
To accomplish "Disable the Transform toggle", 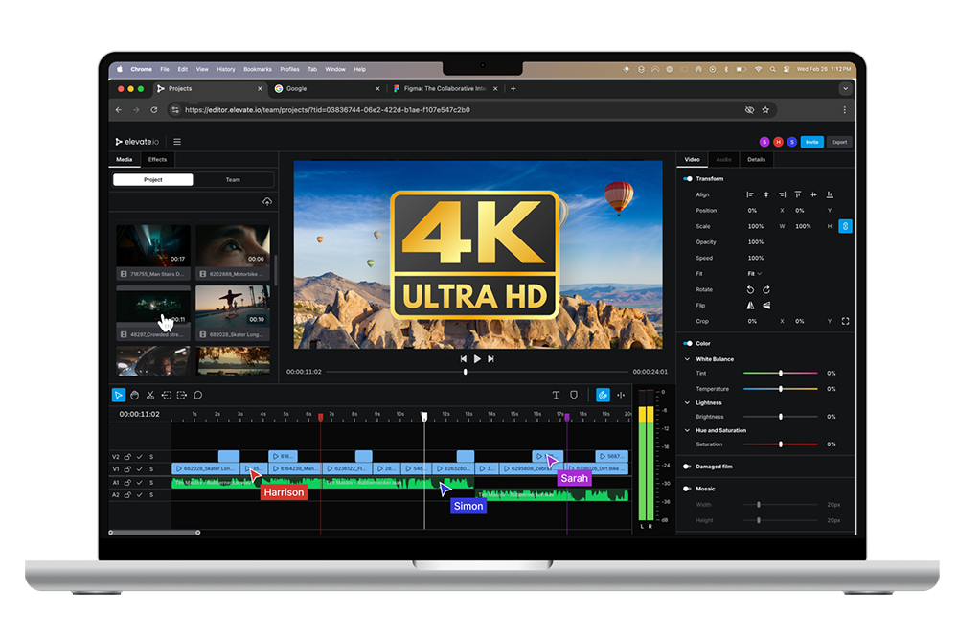I will click(688, 179).
